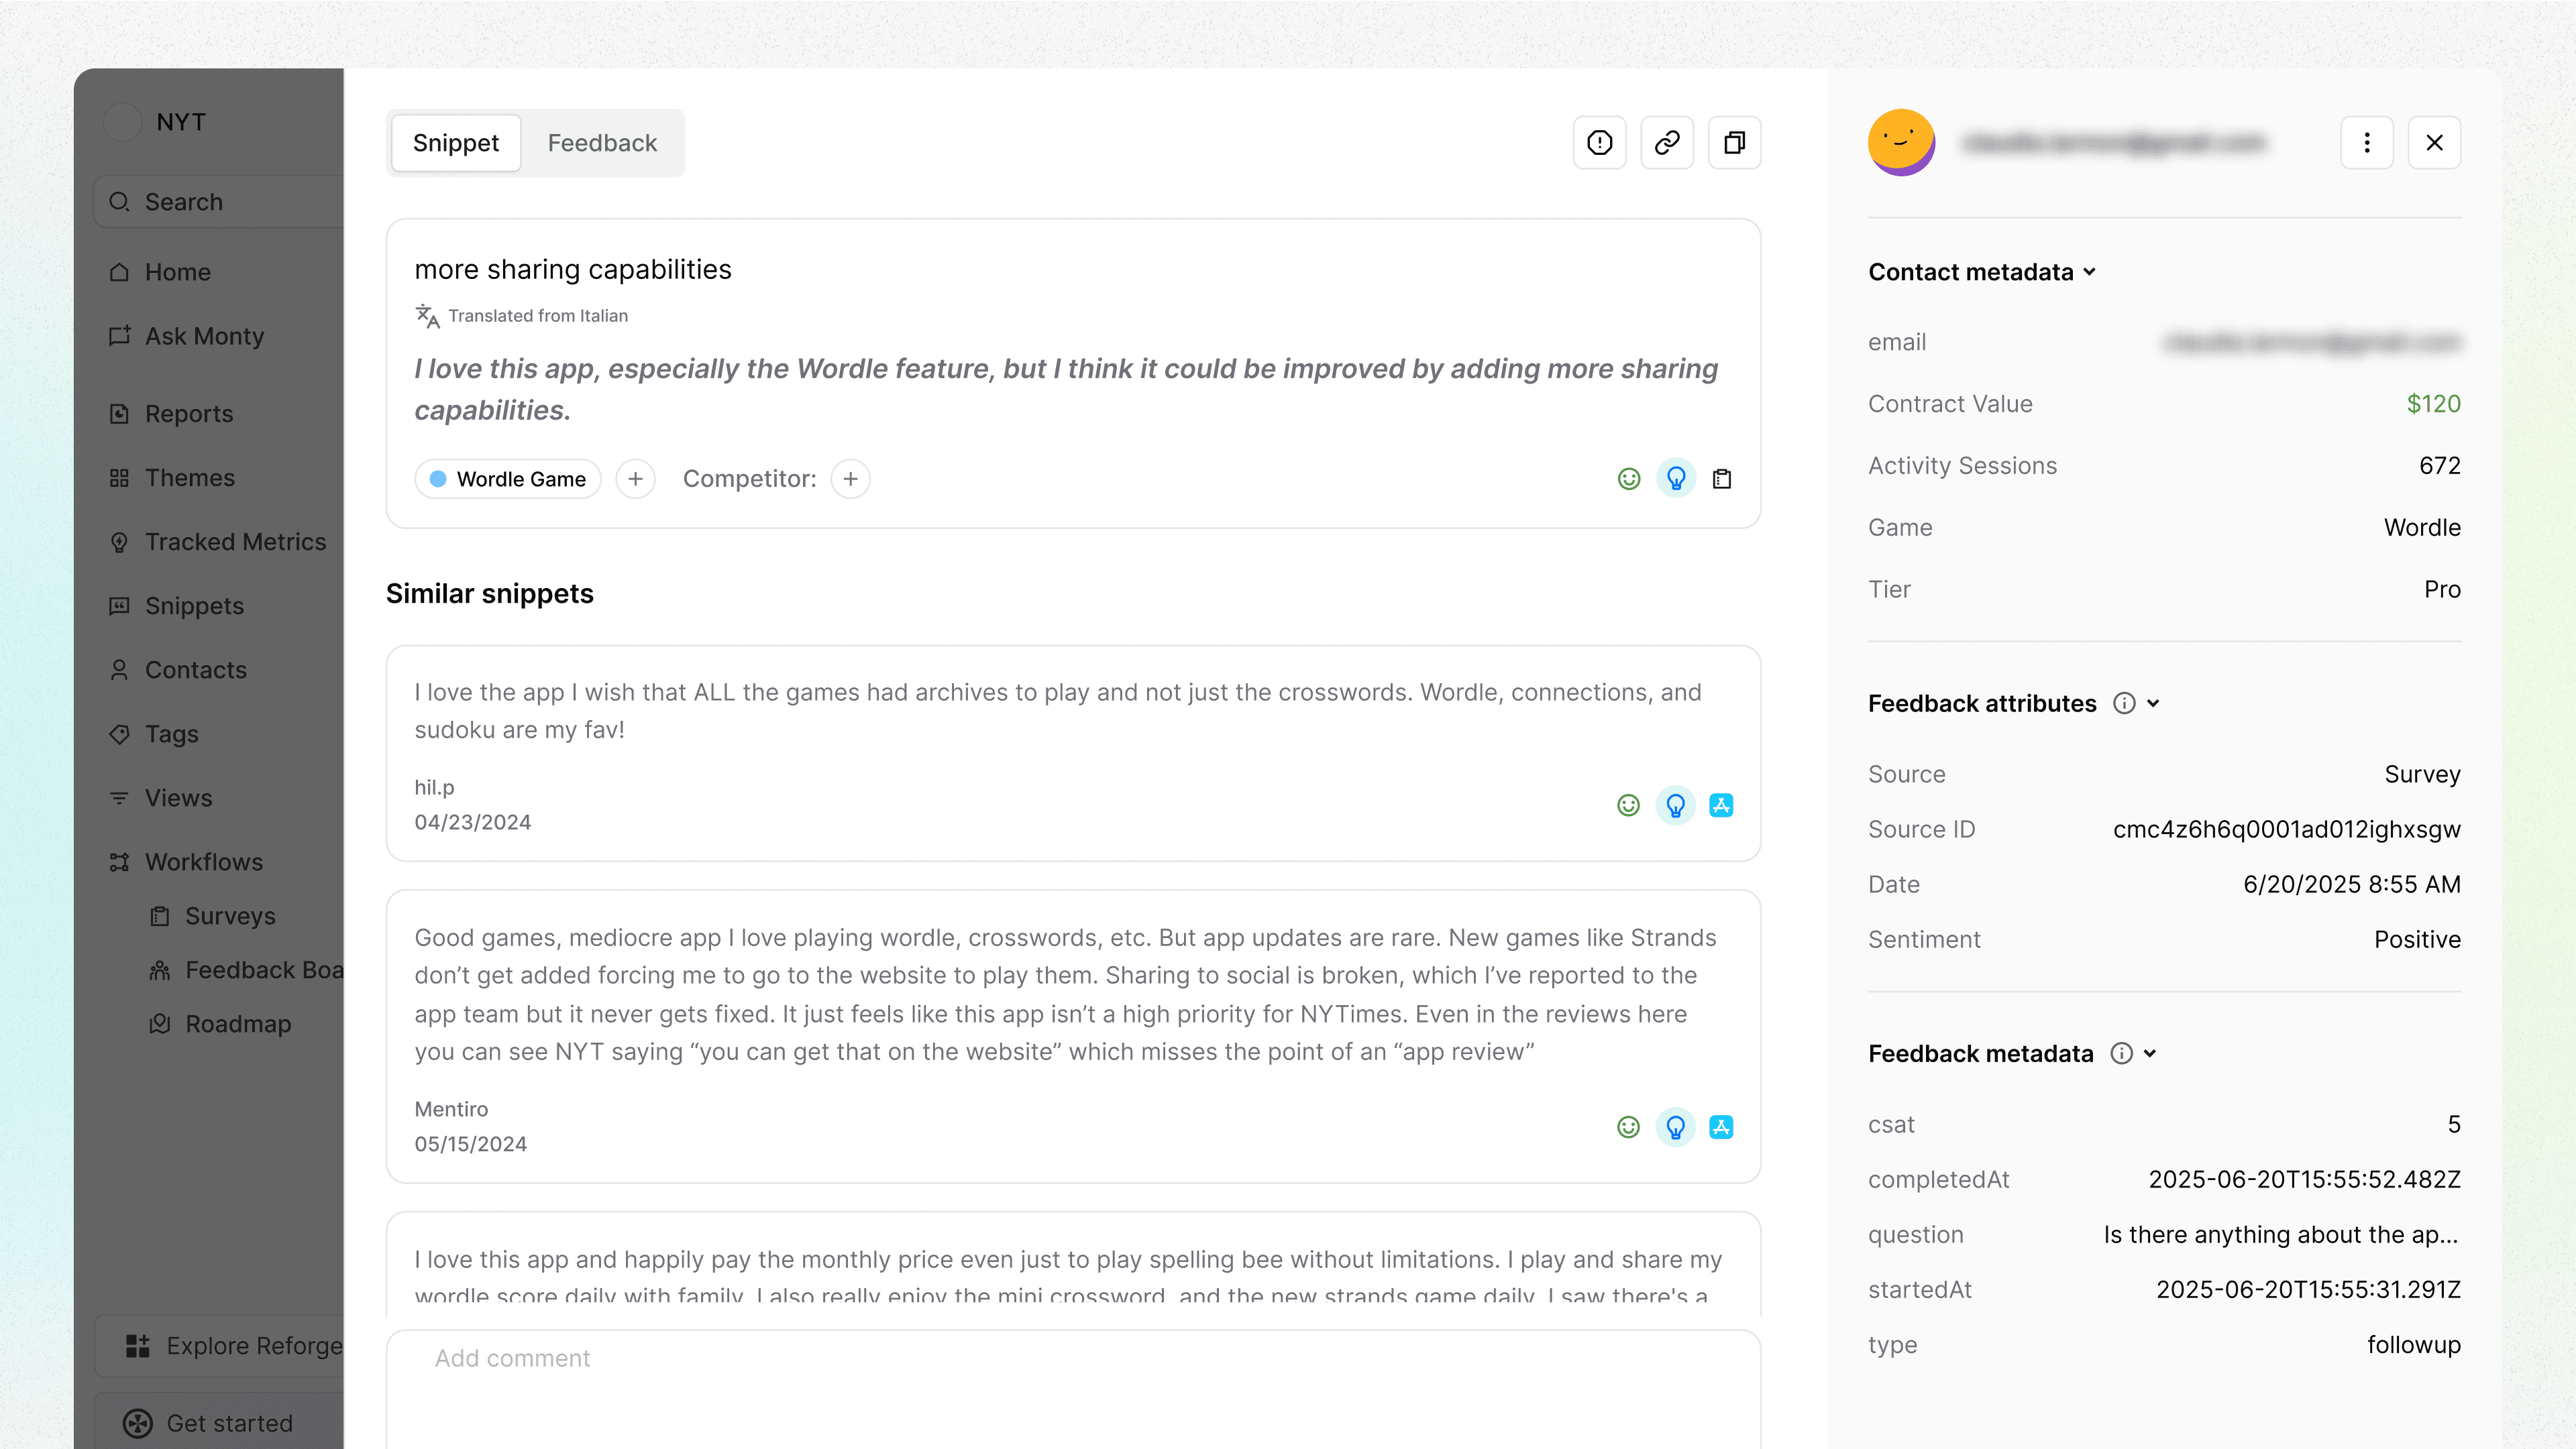This screenshot has height=1449, width=2576.
Task: Add a Competitor value with plus button
Action: [x=850, y=479]
